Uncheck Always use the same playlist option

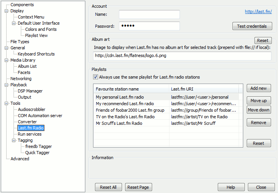(96, 77)
